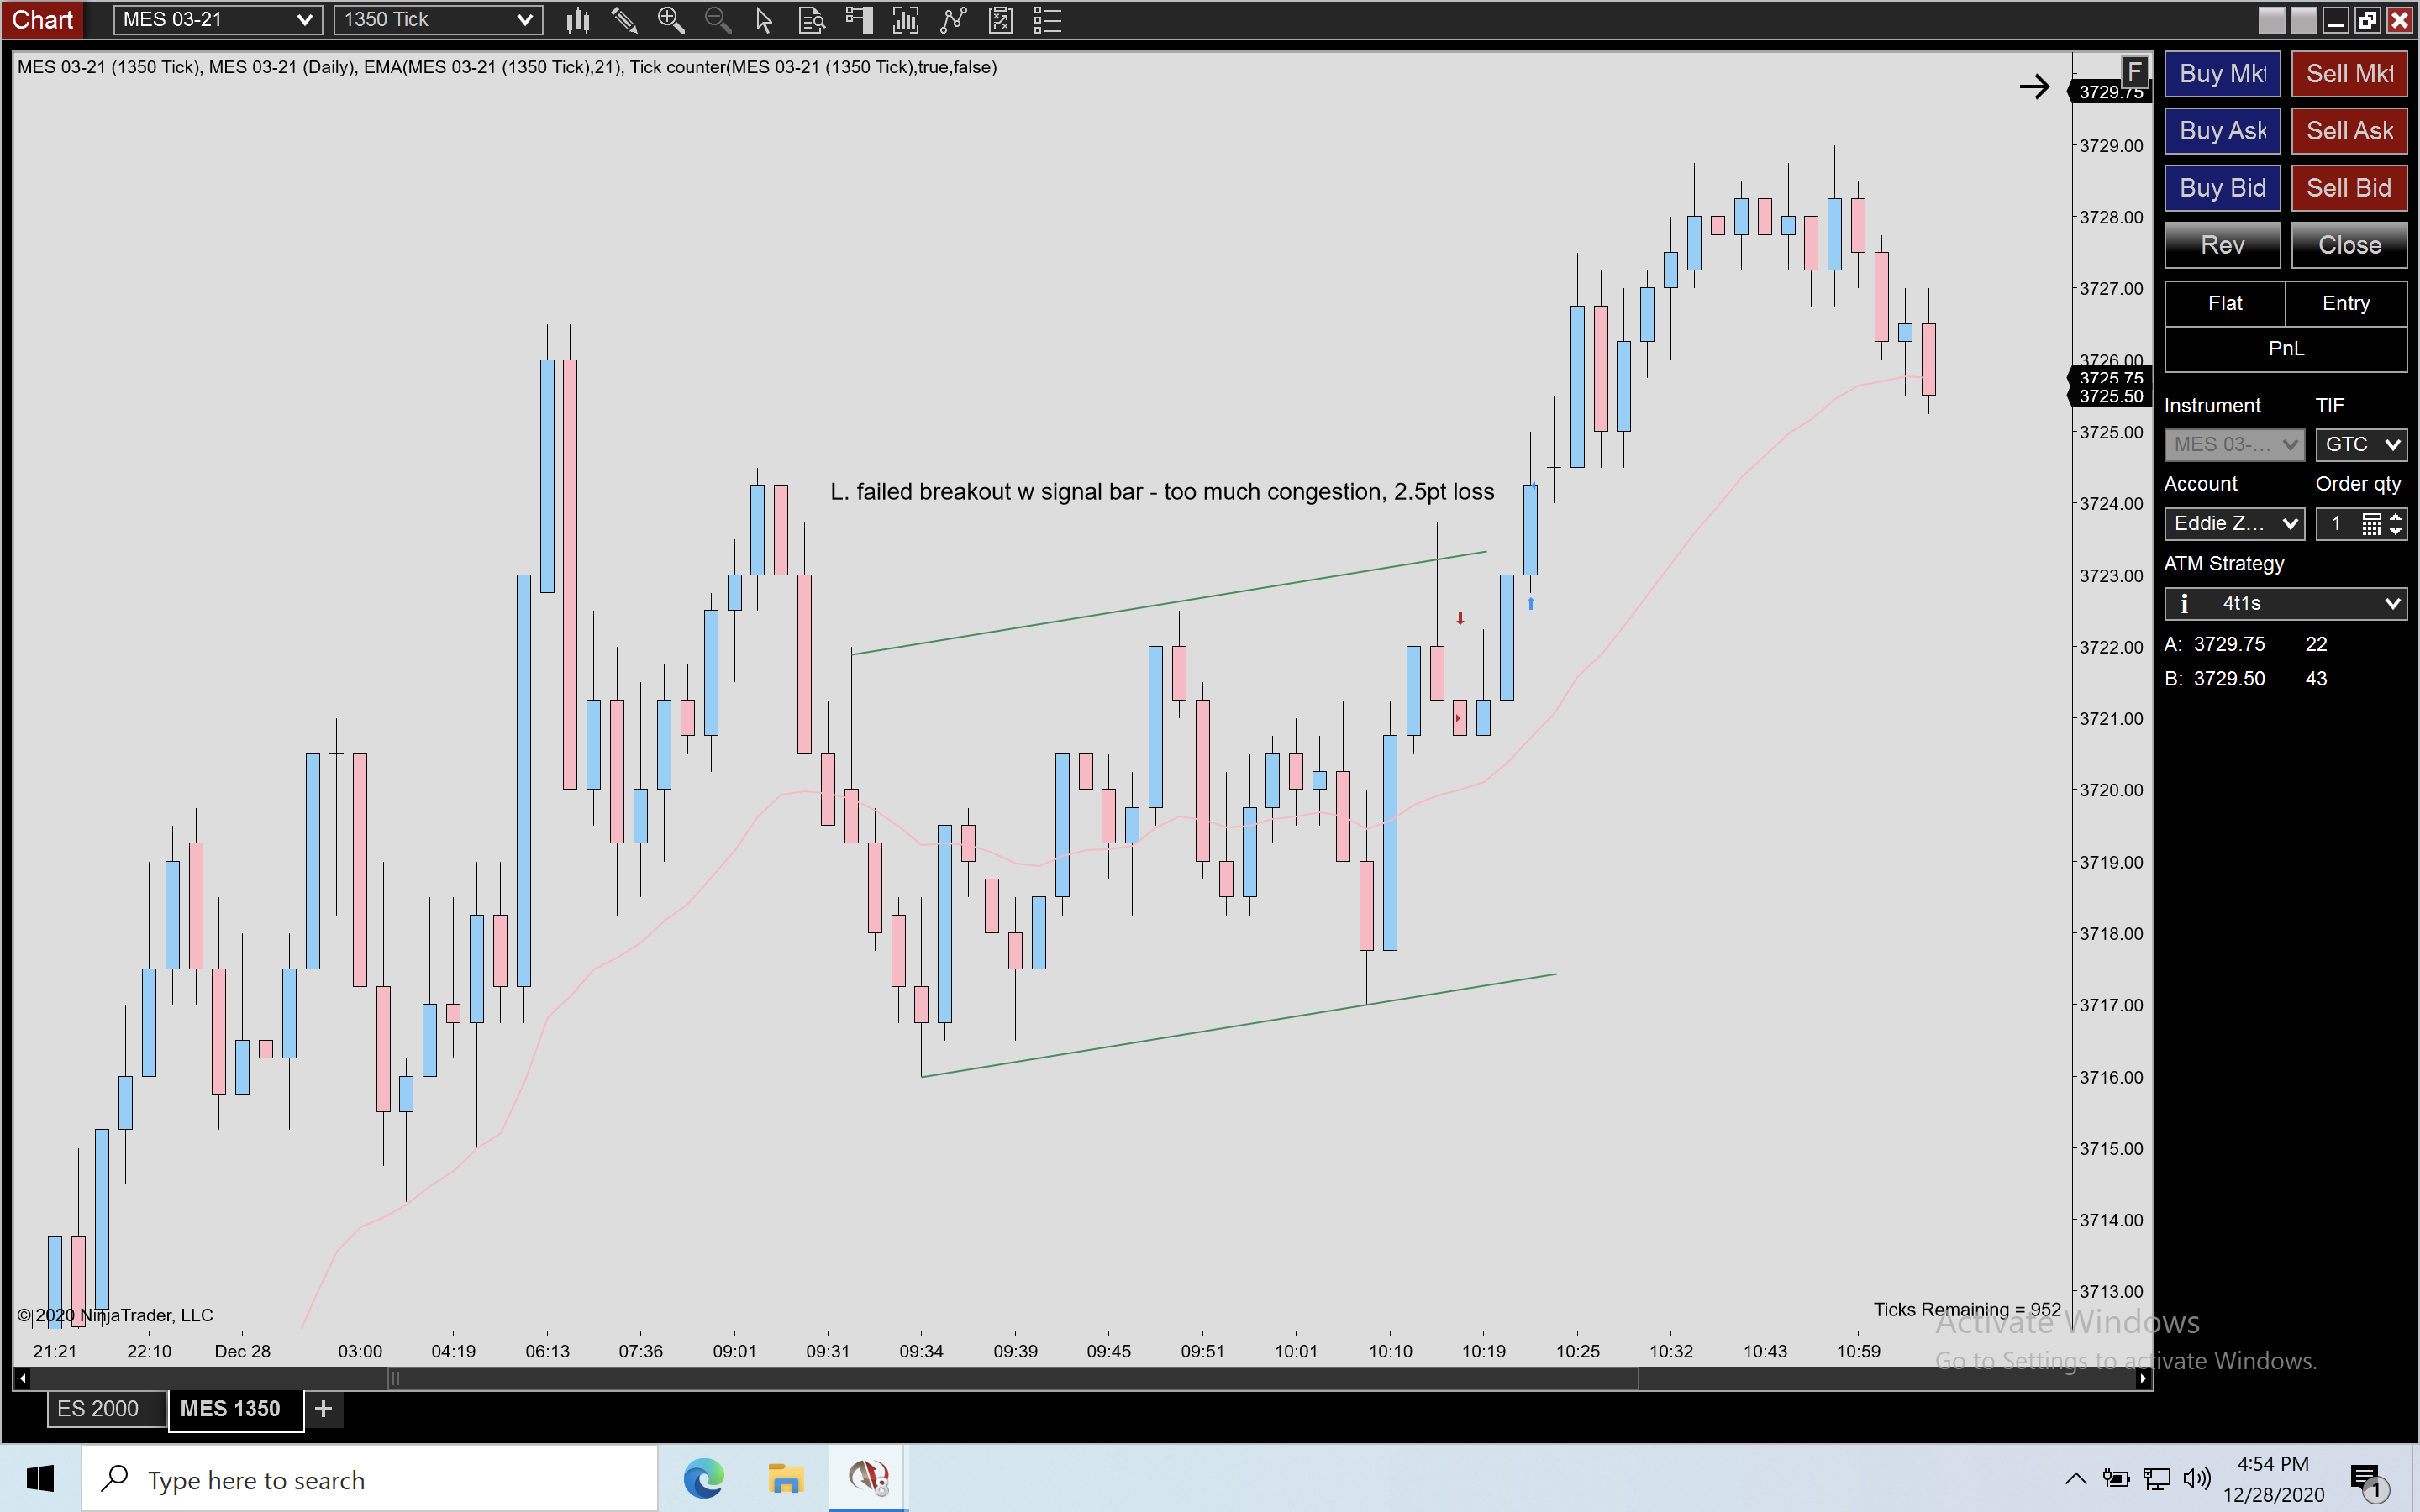The width and height of the screenshot is (2420, 1512).
Task: Toggle the Chart Trader panel icon
Action: pos(859,20)
